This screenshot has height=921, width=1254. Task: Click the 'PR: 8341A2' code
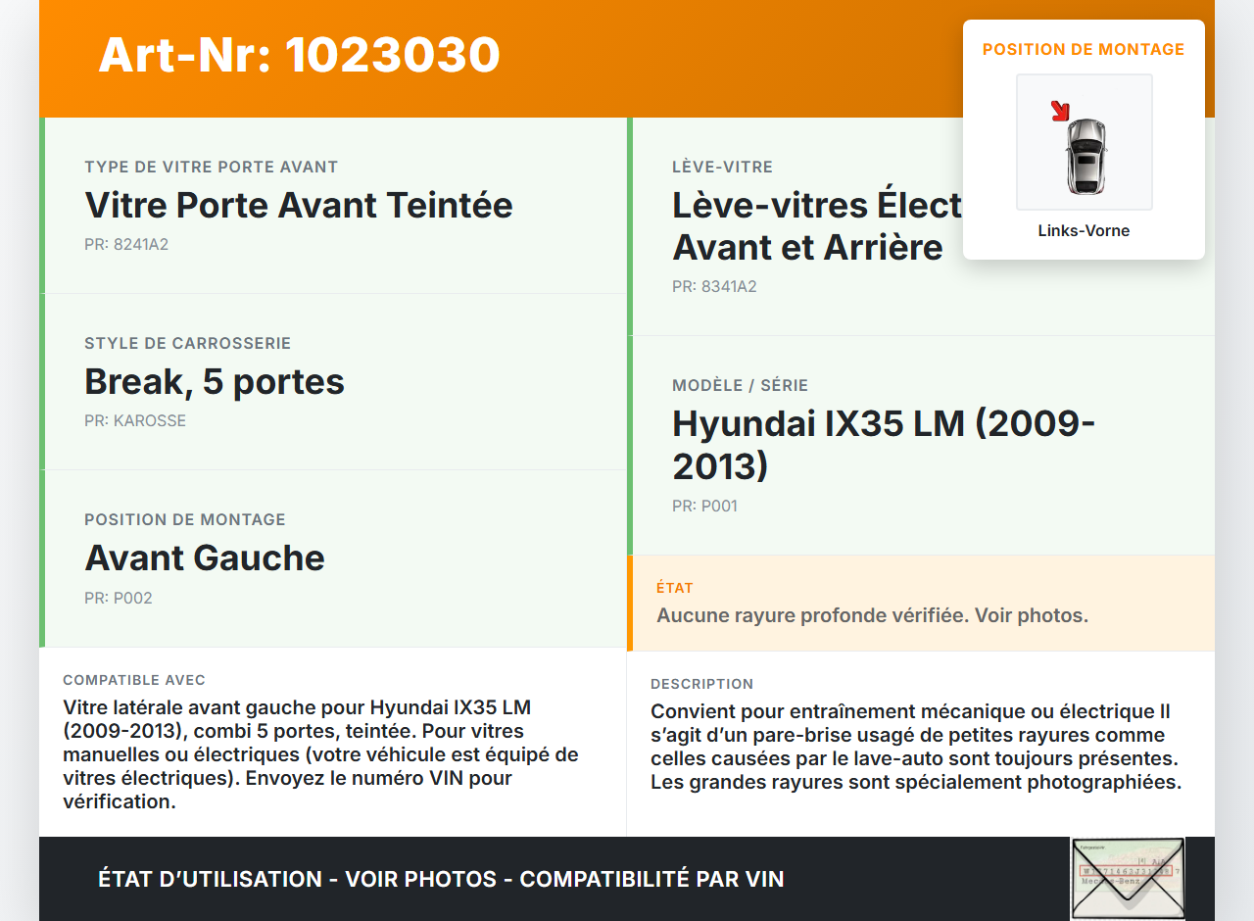click(x=714, y=287)
